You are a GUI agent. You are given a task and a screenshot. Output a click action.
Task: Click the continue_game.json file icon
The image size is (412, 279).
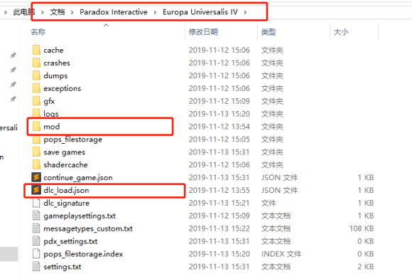pos(36,177)
